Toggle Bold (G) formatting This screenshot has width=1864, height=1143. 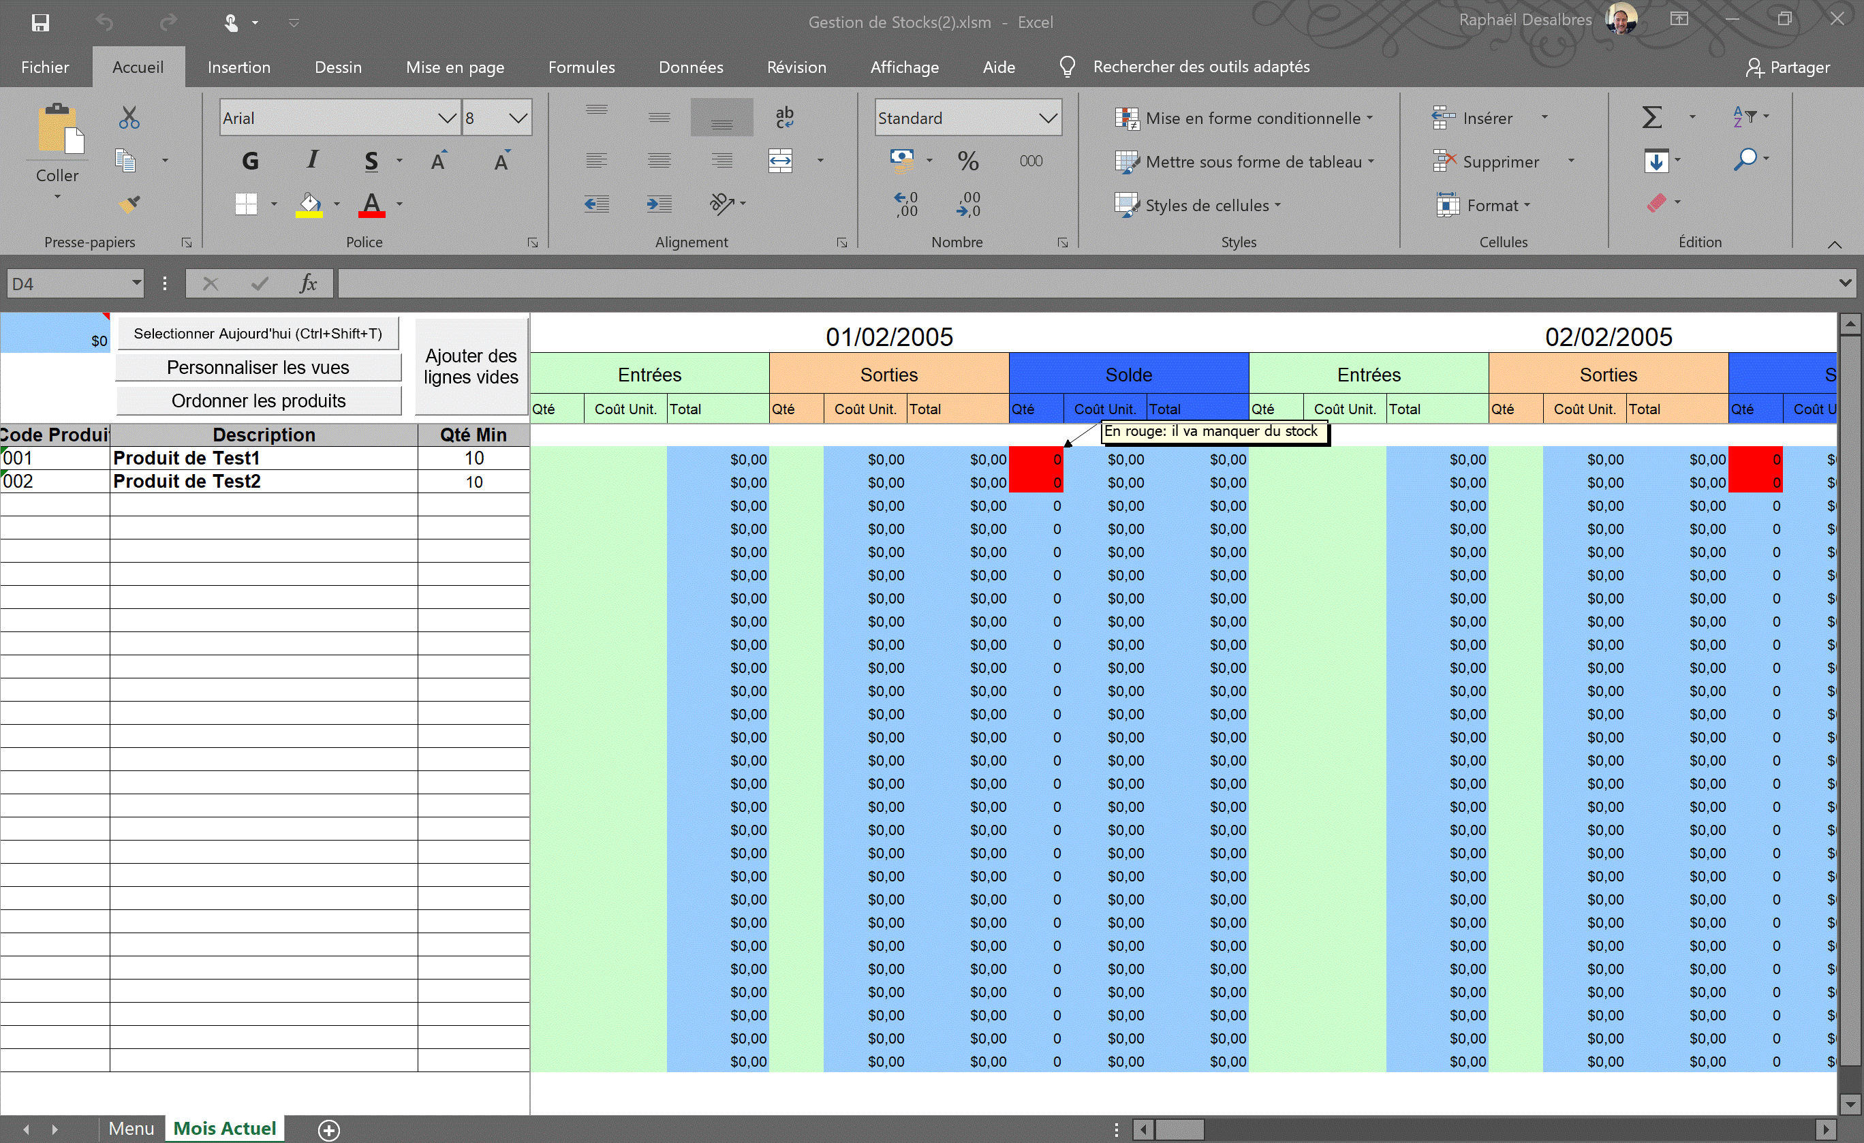pyautogui.click(x=251, y=160)
